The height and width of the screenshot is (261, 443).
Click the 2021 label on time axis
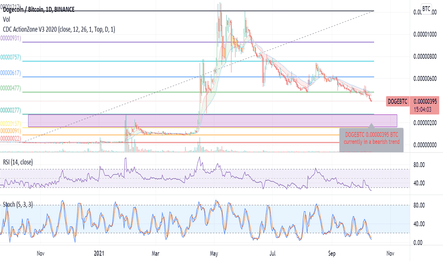pos(99,253)
